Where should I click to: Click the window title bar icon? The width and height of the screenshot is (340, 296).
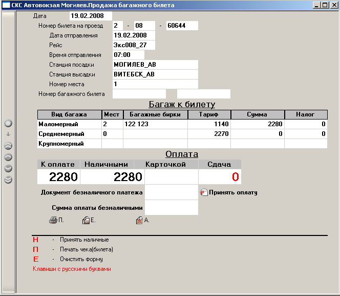tap(6, 5)
